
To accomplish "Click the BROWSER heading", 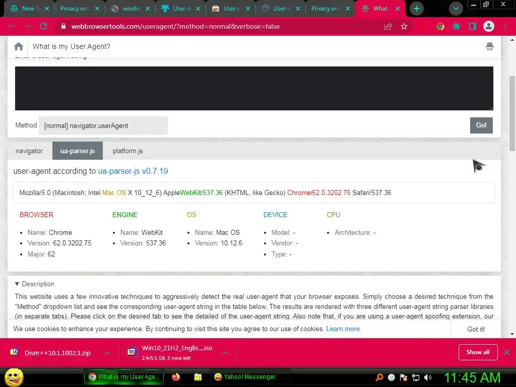I will click(x=36, y=215).
